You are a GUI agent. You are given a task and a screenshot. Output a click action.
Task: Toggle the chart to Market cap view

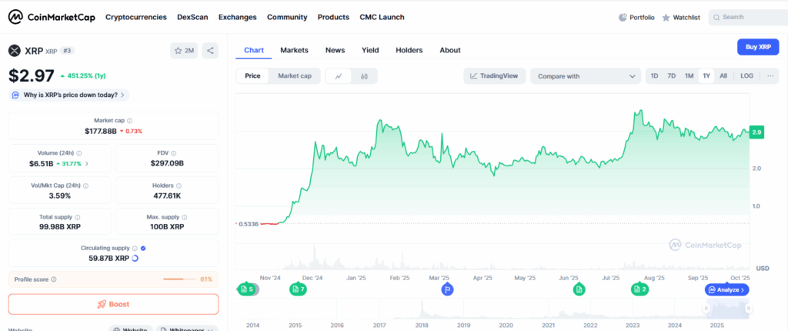[295, 76]
